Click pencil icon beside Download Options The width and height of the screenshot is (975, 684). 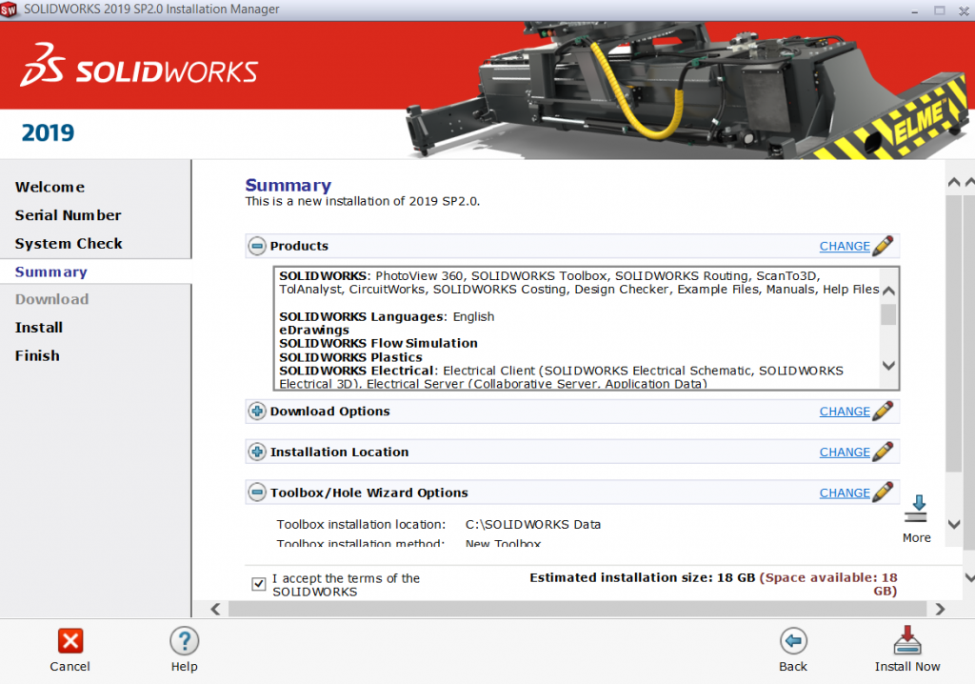coord(883,412)
